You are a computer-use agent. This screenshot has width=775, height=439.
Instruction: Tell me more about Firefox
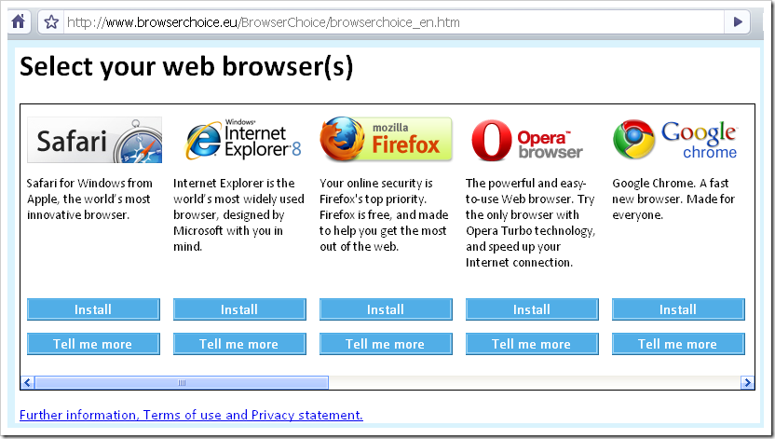pyautogui.click(x=386, y=344)
